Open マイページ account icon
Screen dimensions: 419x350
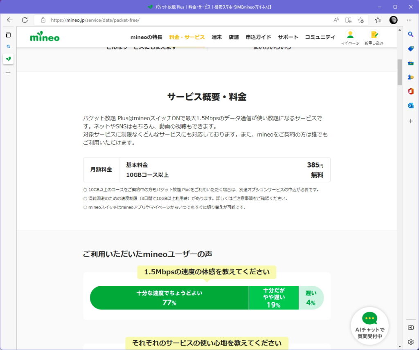(x=350, y=38)
